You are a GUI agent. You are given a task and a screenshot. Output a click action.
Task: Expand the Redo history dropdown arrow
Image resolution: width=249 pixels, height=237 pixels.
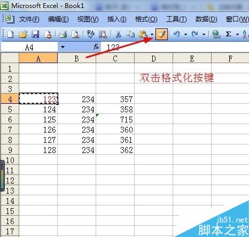[204, 34]
